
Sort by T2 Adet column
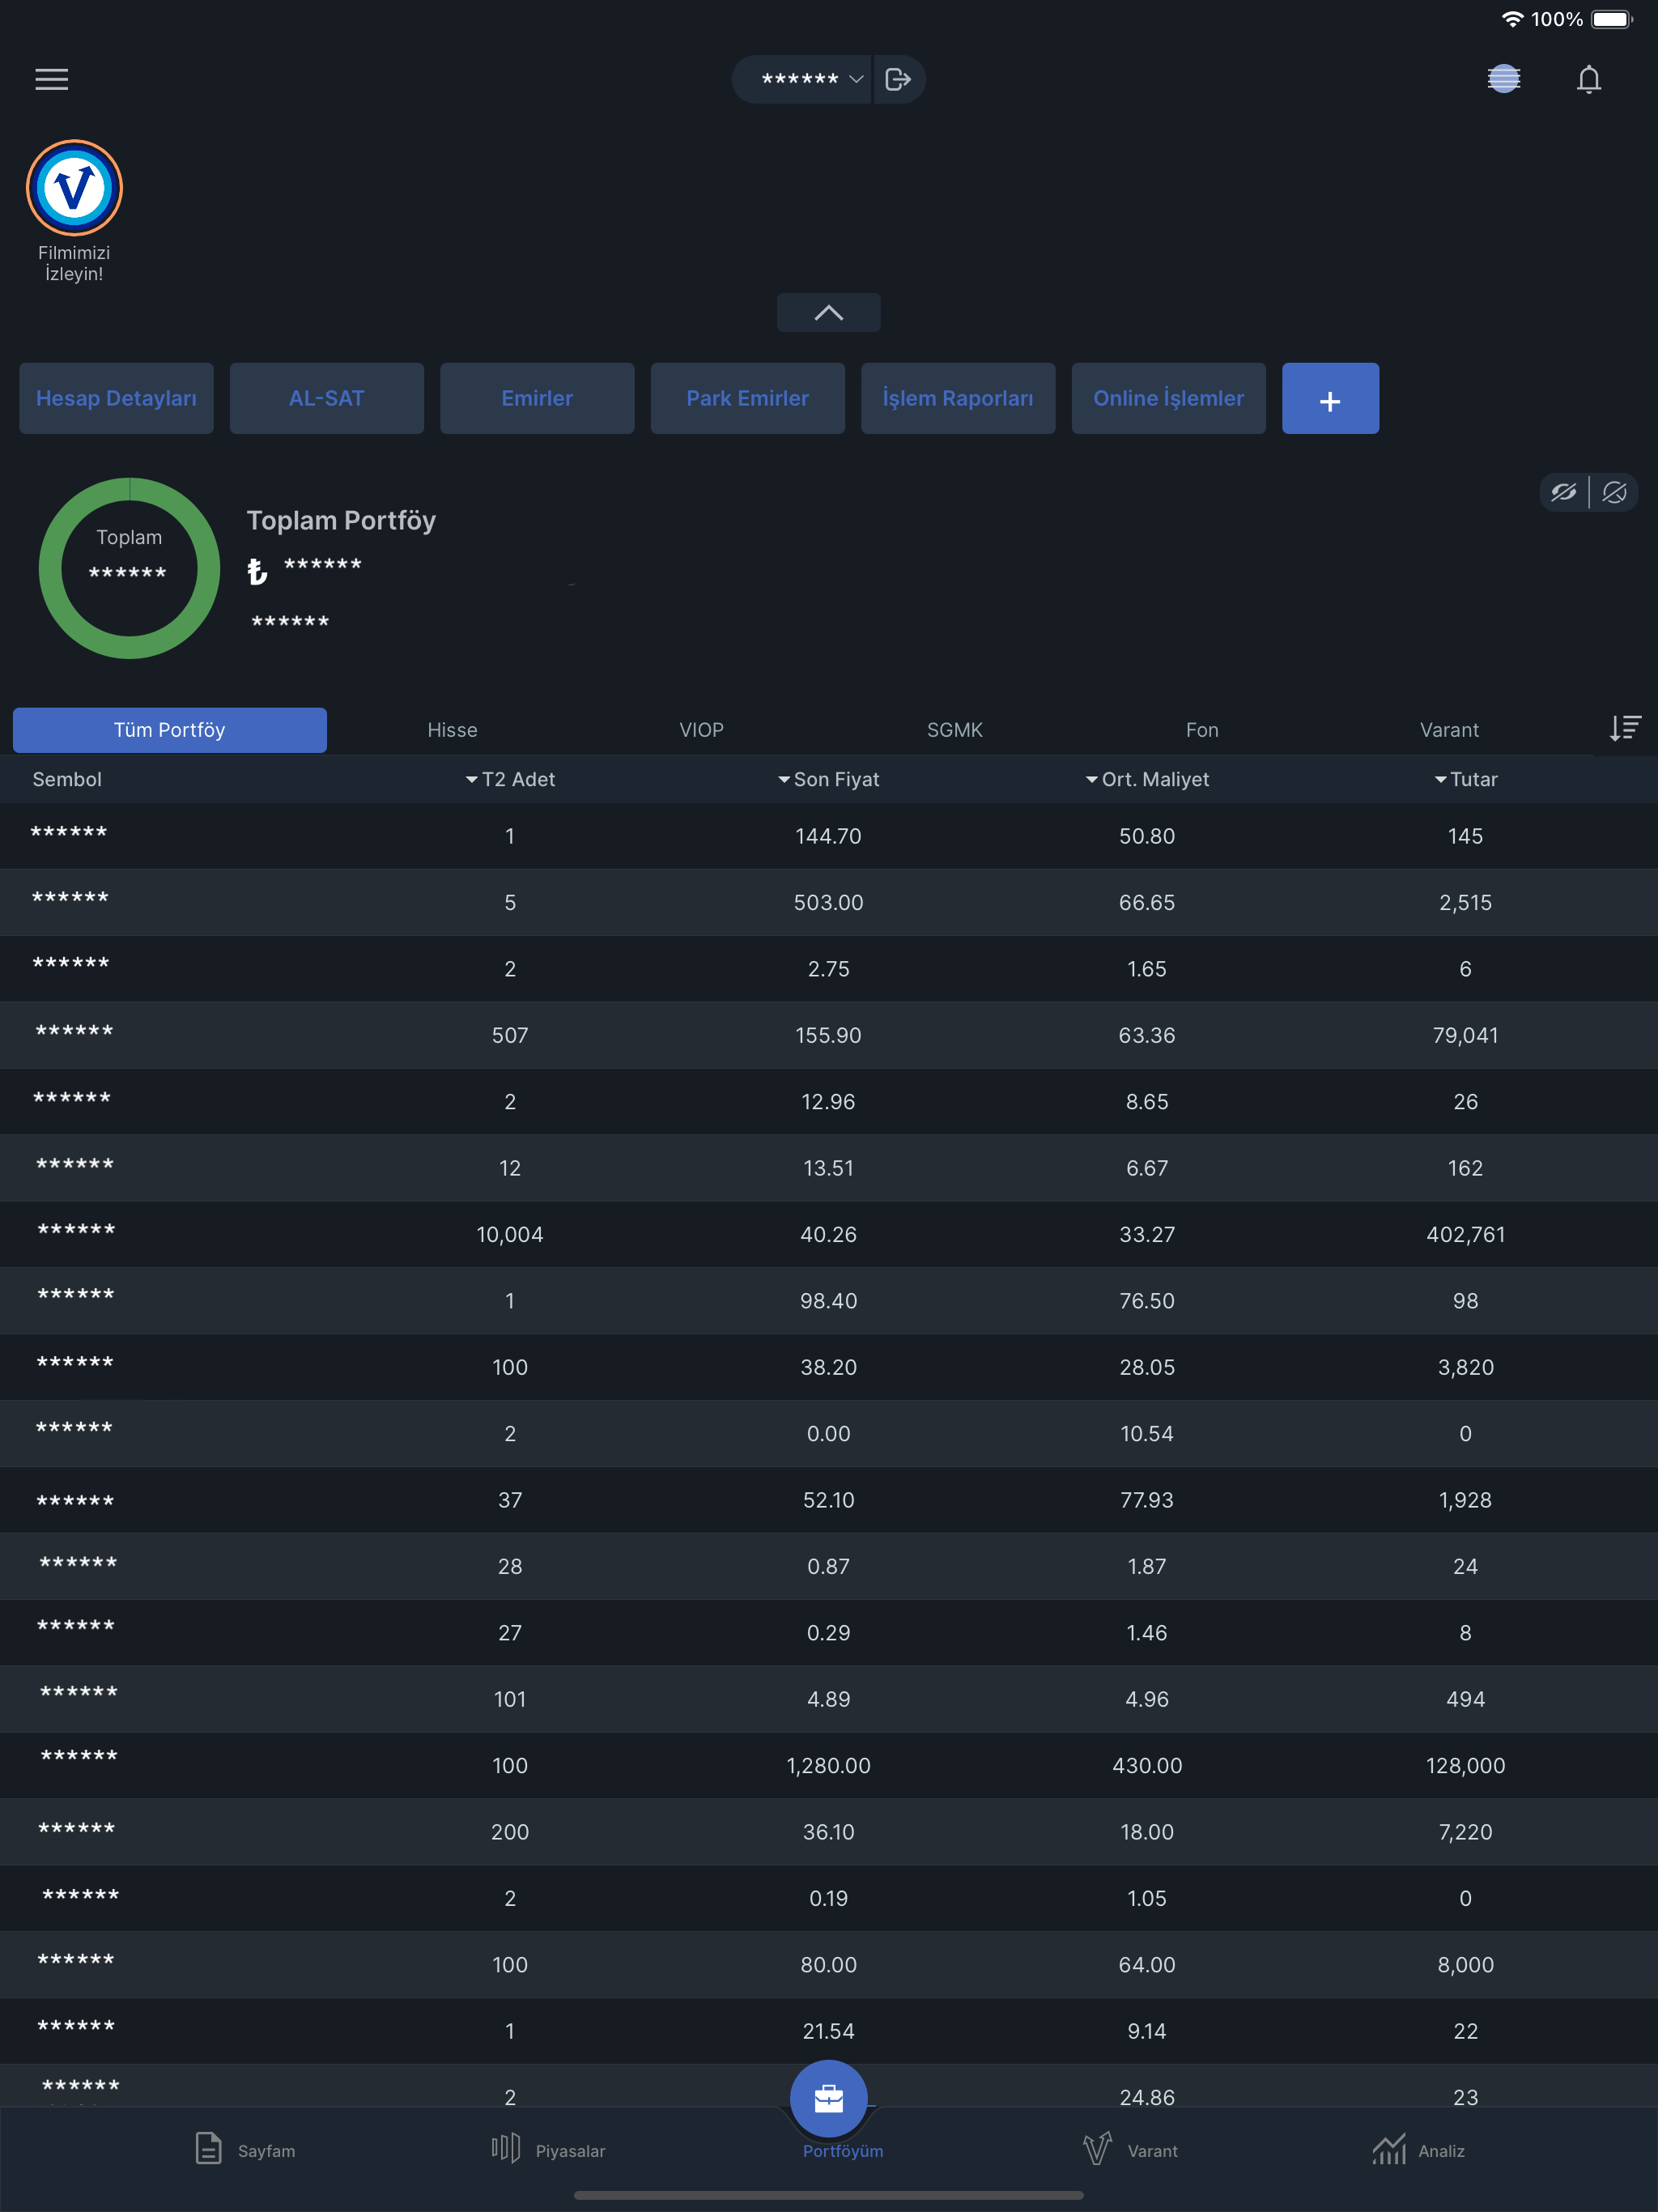click(x=510, y=780)
